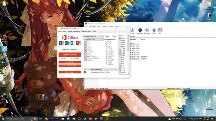Run VirusScan from the WinRAR toolbar
This screenshot has height=121, width=216.
(x=140, y=31)
